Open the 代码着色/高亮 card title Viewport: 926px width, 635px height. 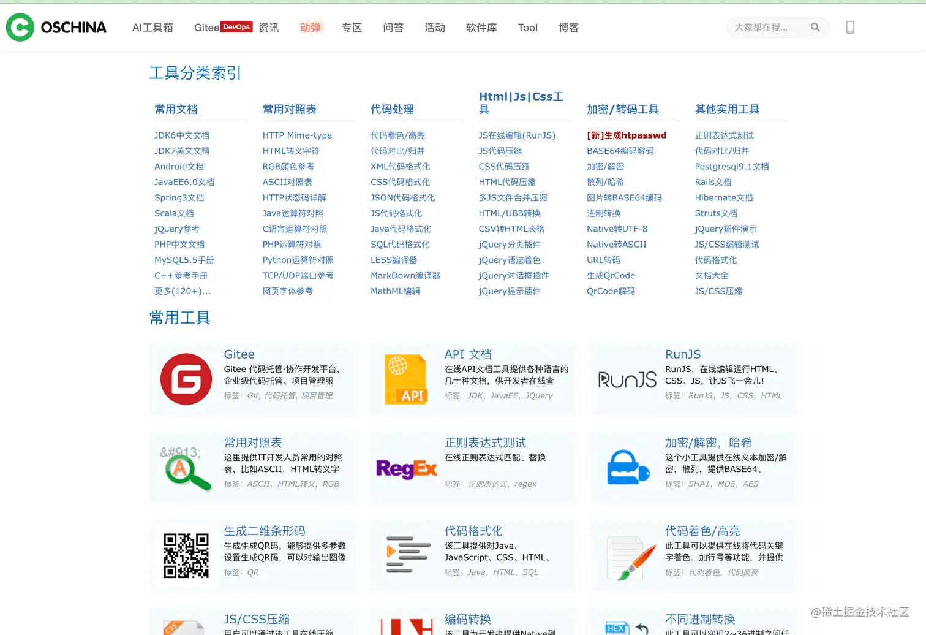point(702,531)
